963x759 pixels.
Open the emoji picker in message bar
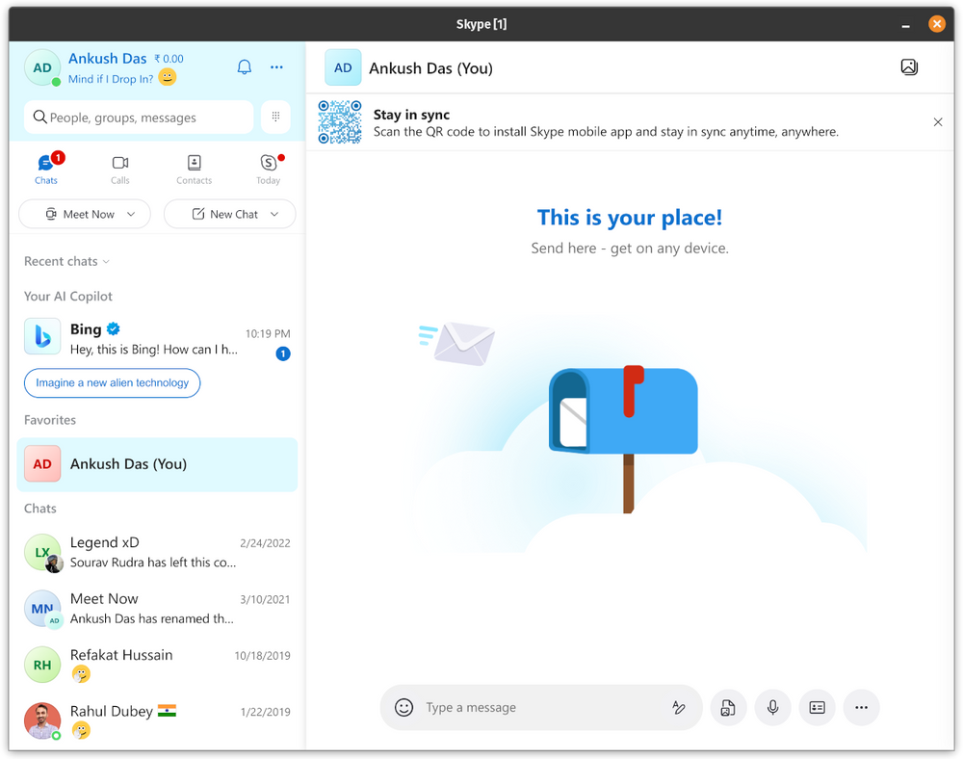click(x=403, y=707)
